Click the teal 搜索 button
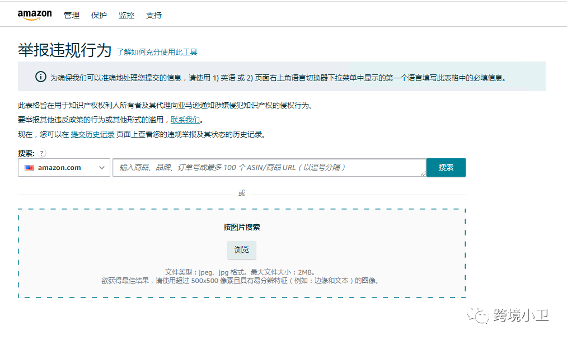The width and height of the screenshot is (567, 340). tap(446, 168)
